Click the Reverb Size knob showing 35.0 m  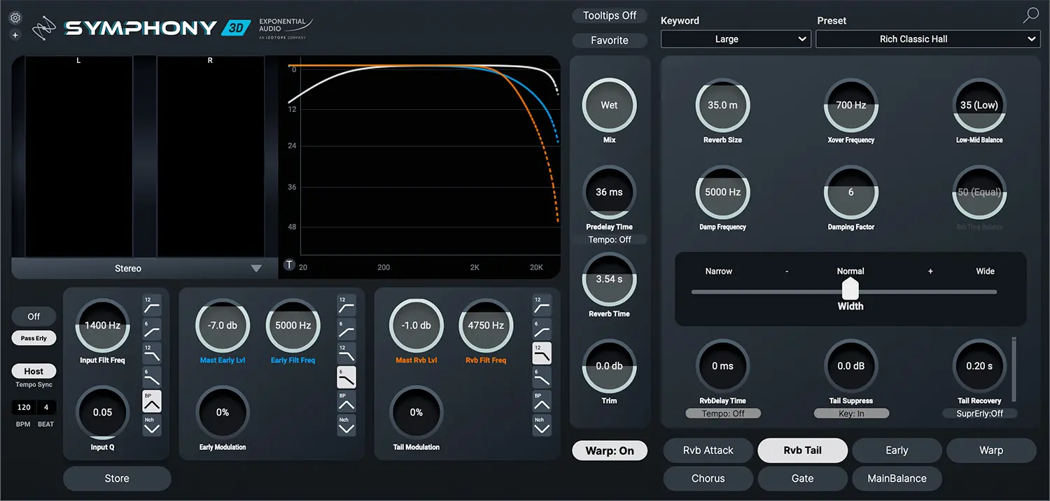(x=722, y=105)
